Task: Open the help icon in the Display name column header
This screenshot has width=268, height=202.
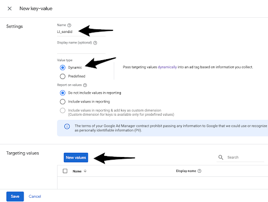Action: [199, 171]
